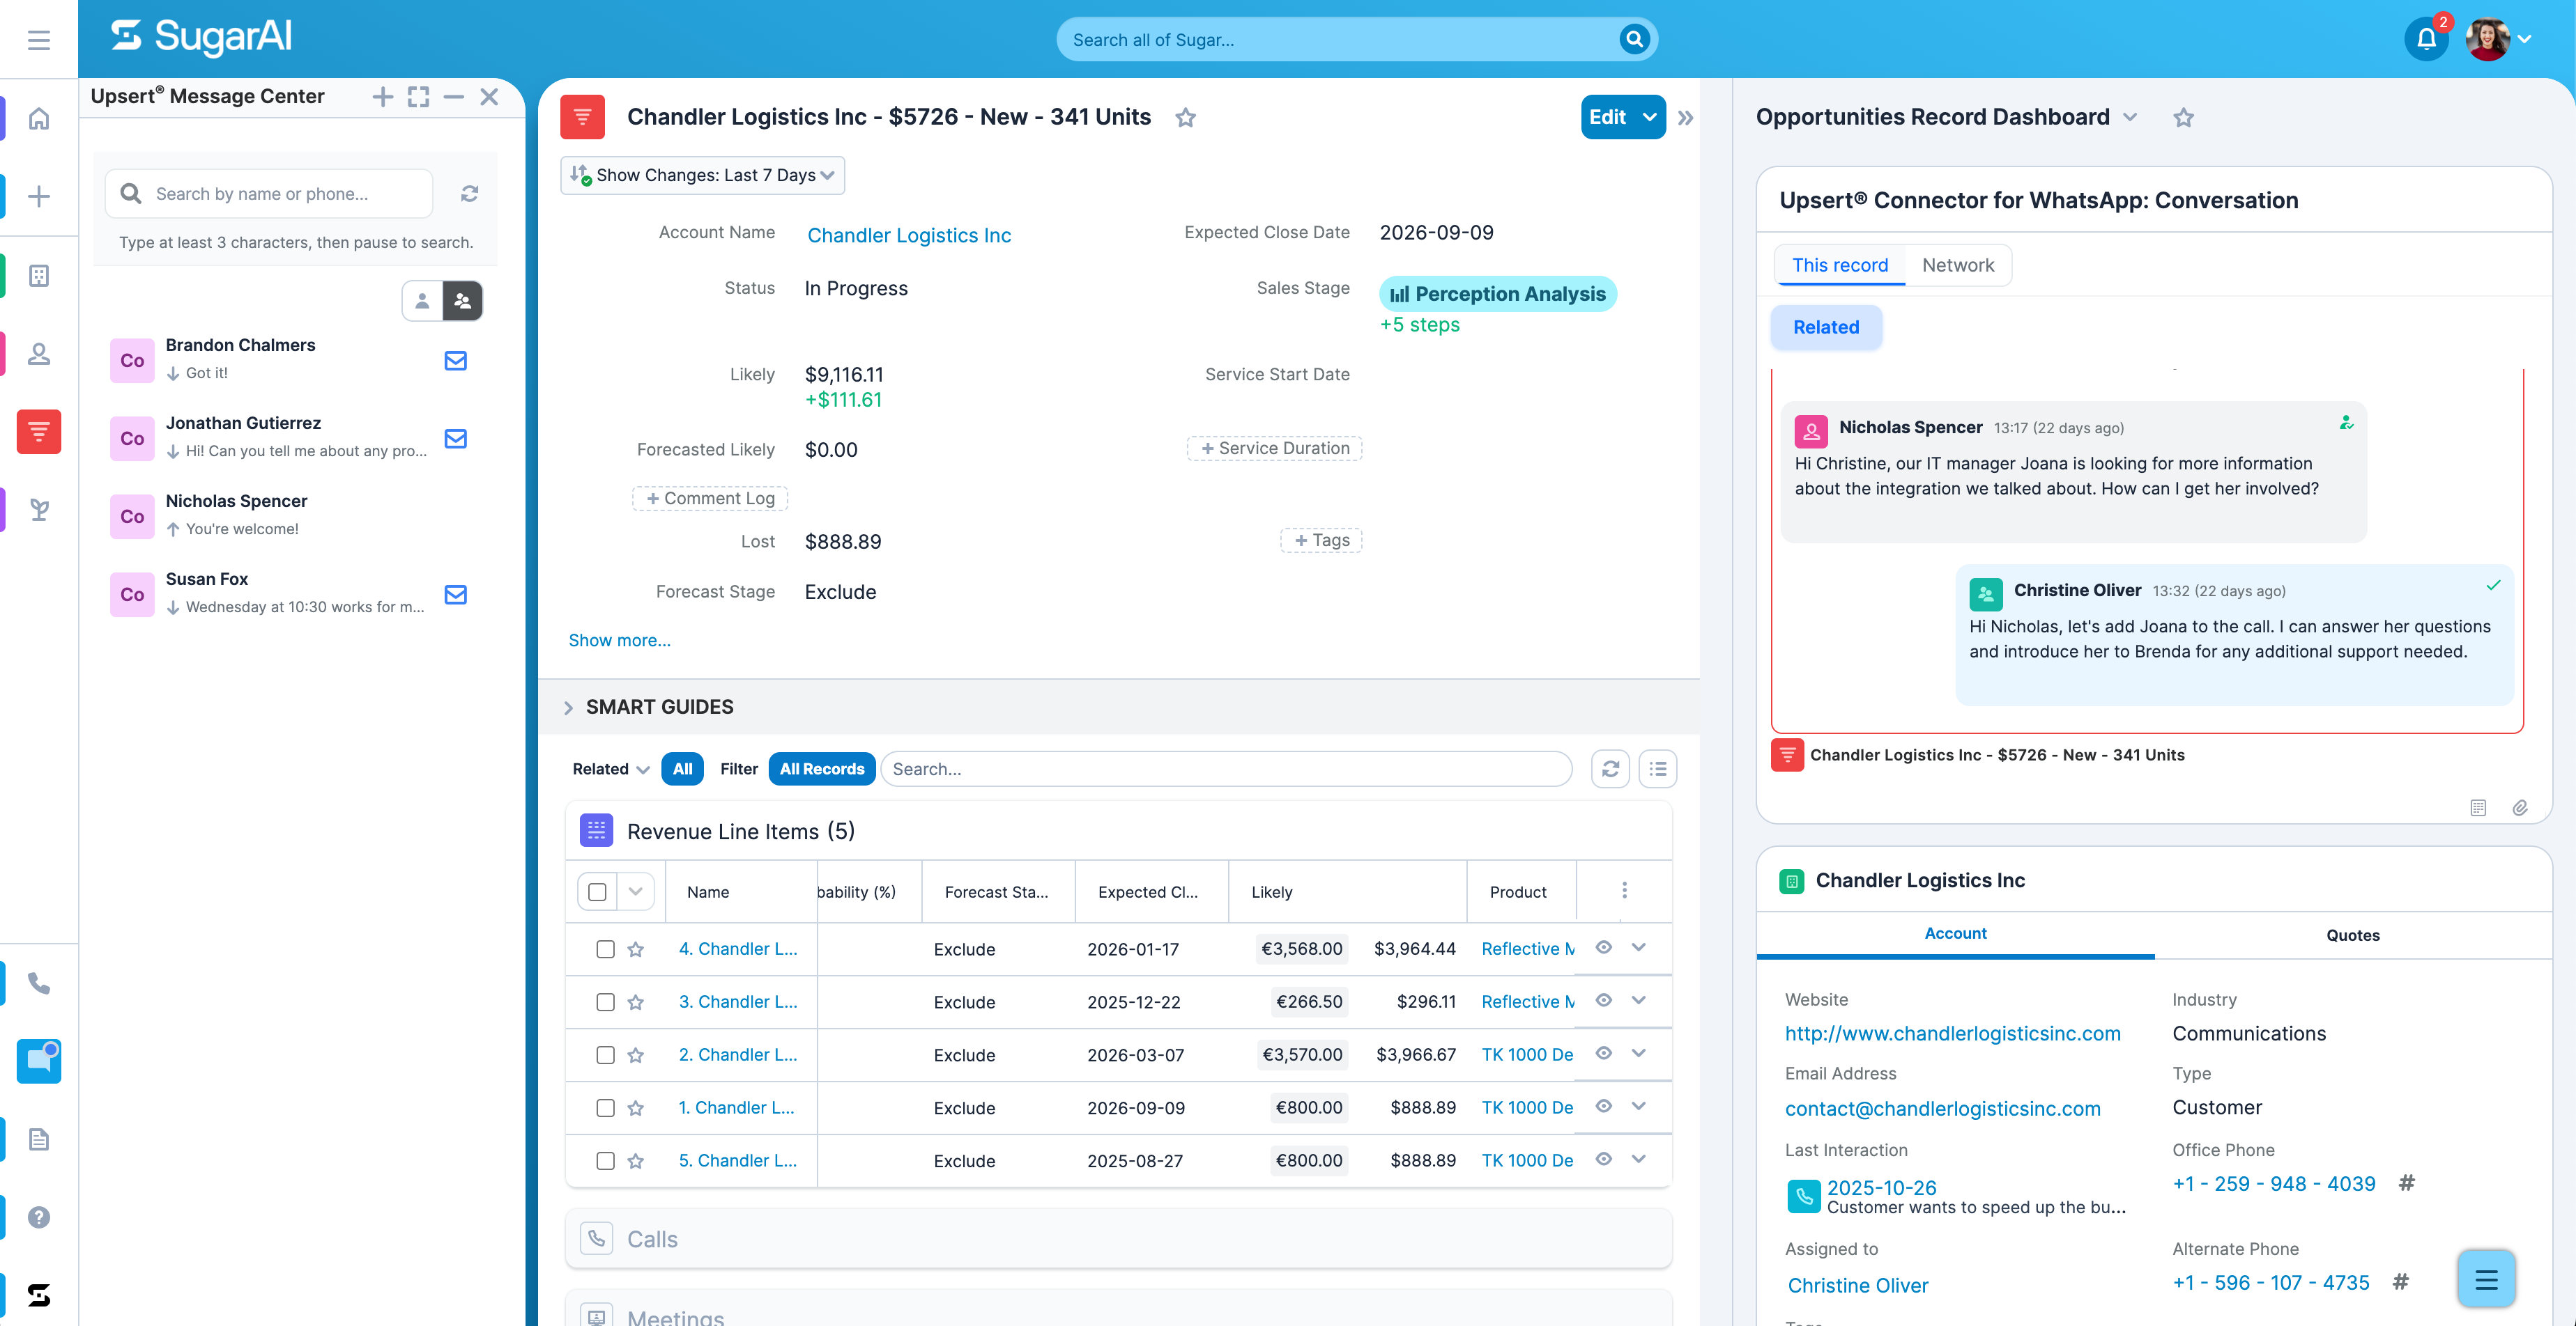Open user profile menu chevron
The width and height of the screenshot is (2576, 1326).
click(2524, 40)
